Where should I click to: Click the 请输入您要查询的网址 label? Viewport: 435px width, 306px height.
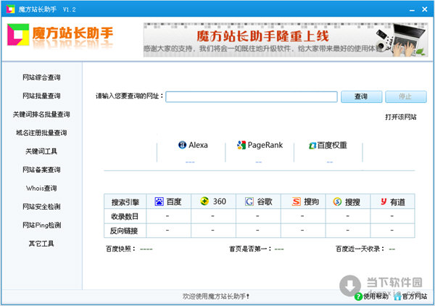click(129, 96)
